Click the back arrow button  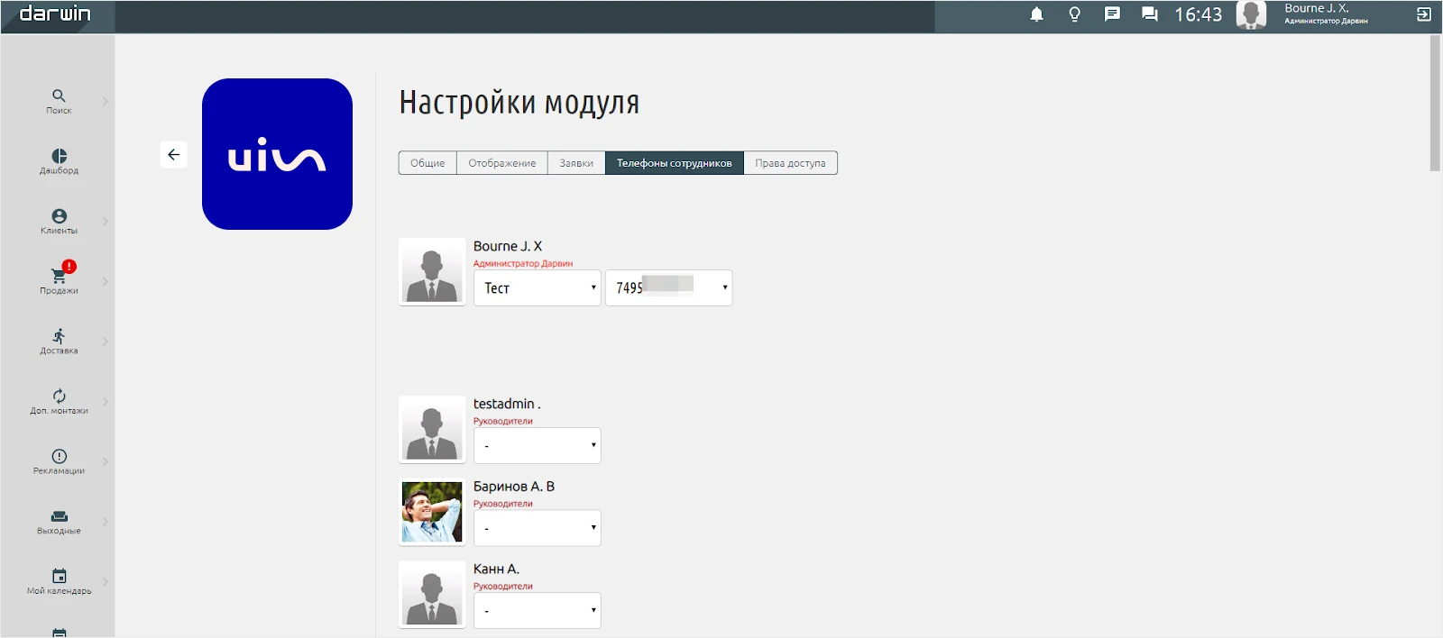pyautogui.click(x=174, y=155)
